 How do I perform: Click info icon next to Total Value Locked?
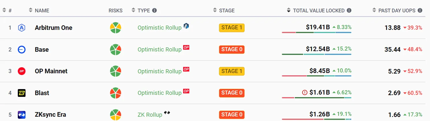pos(349,10)
